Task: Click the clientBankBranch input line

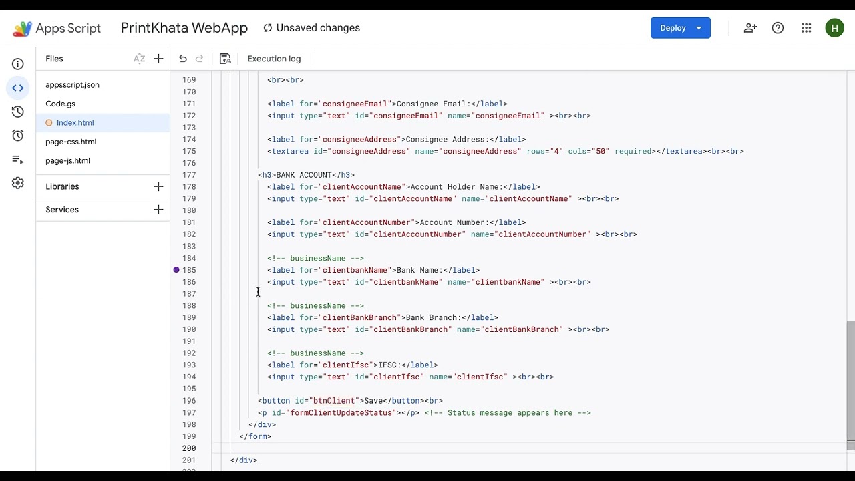Action: coord(438,329)
